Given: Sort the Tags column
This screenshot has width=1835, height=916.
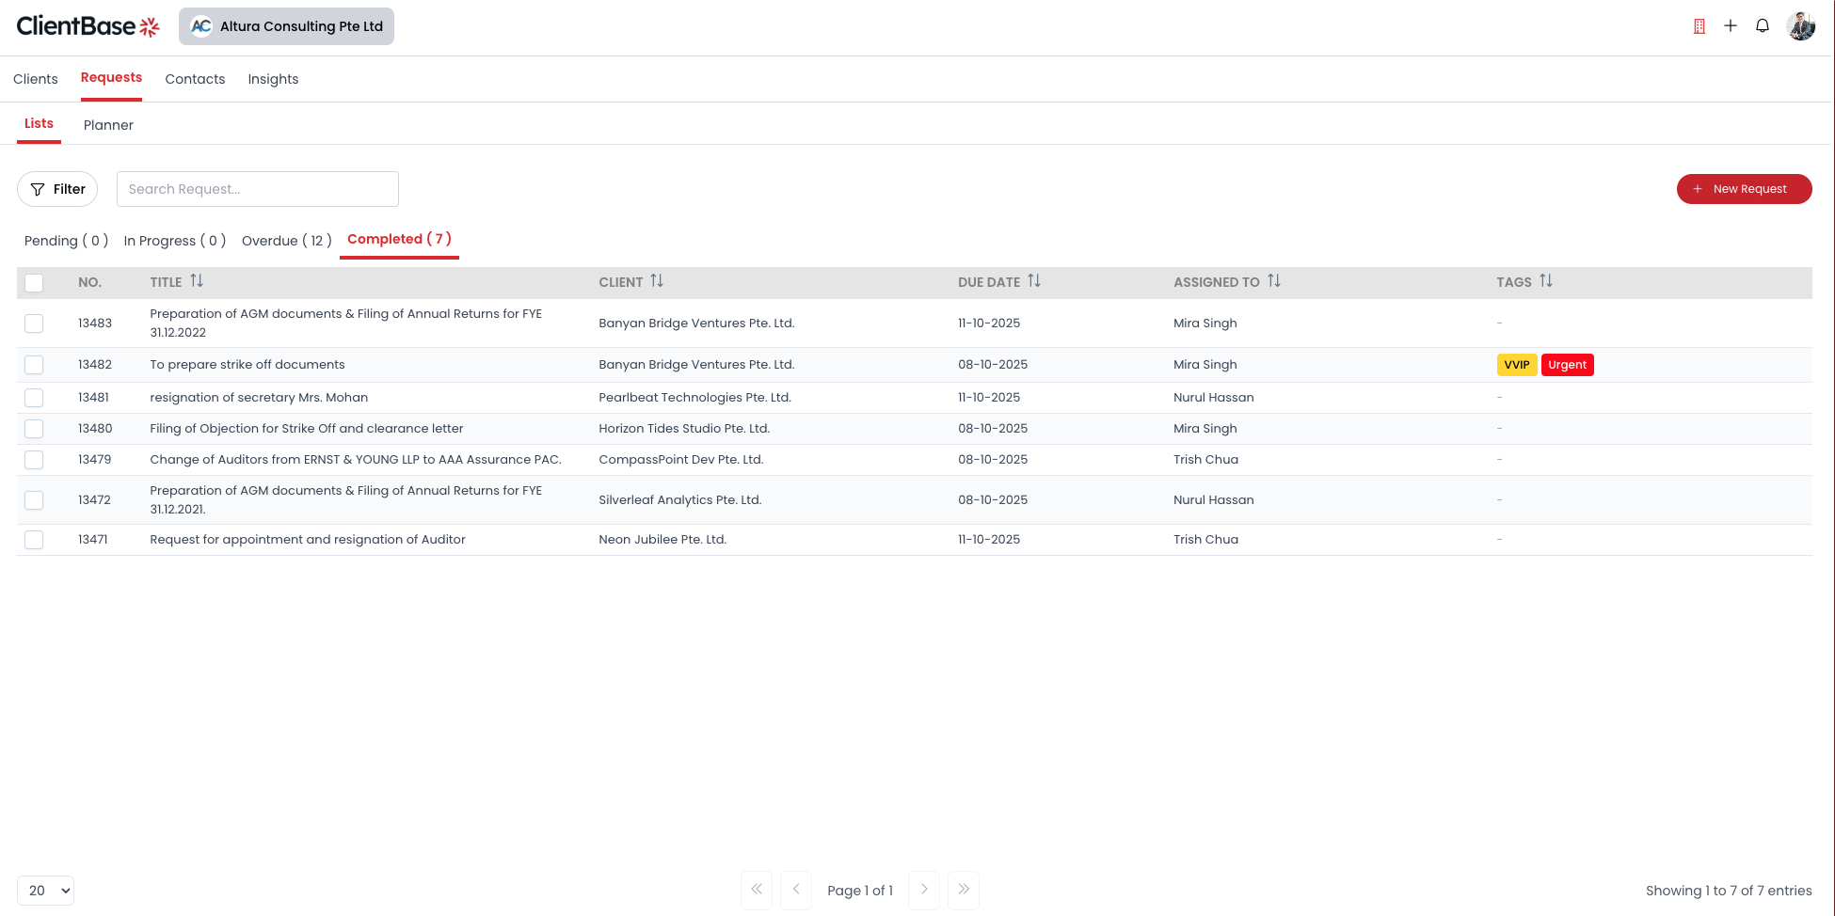Looking at the screenshot, I should pyautogui.click(x=1547, y=280).
